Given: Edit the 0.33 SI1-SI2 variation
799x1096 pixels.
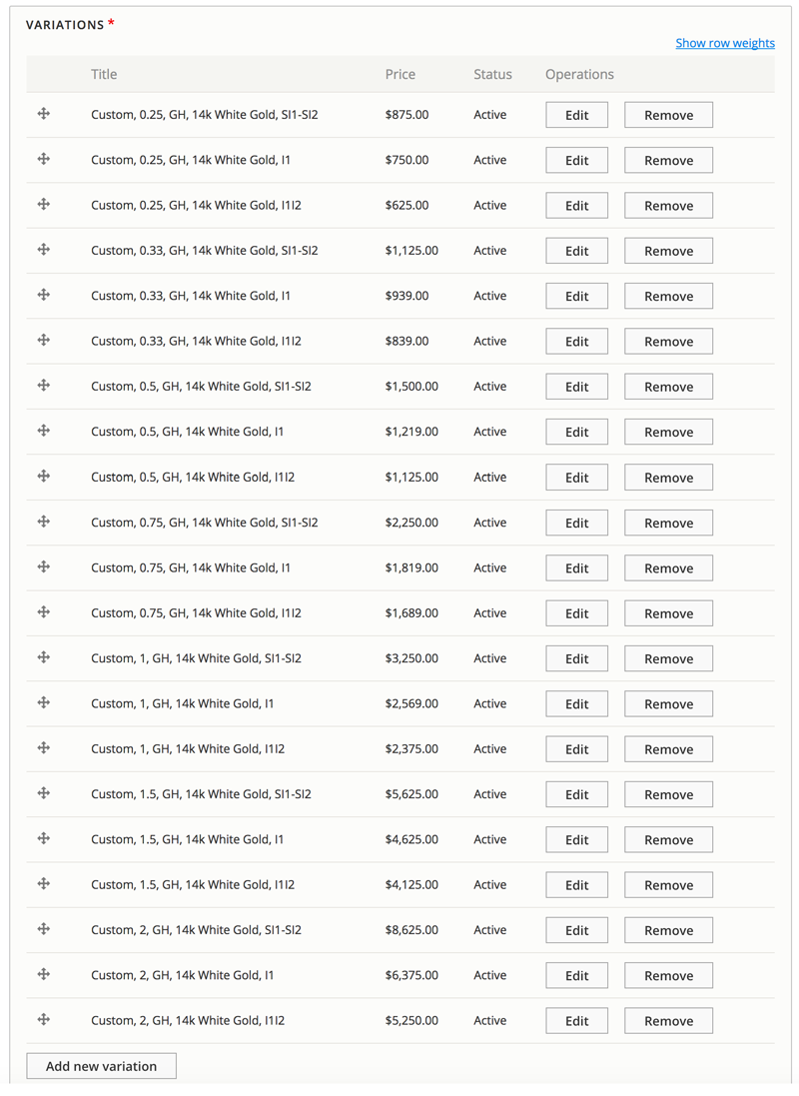Looking at the screenshot, I should point(576,251).
